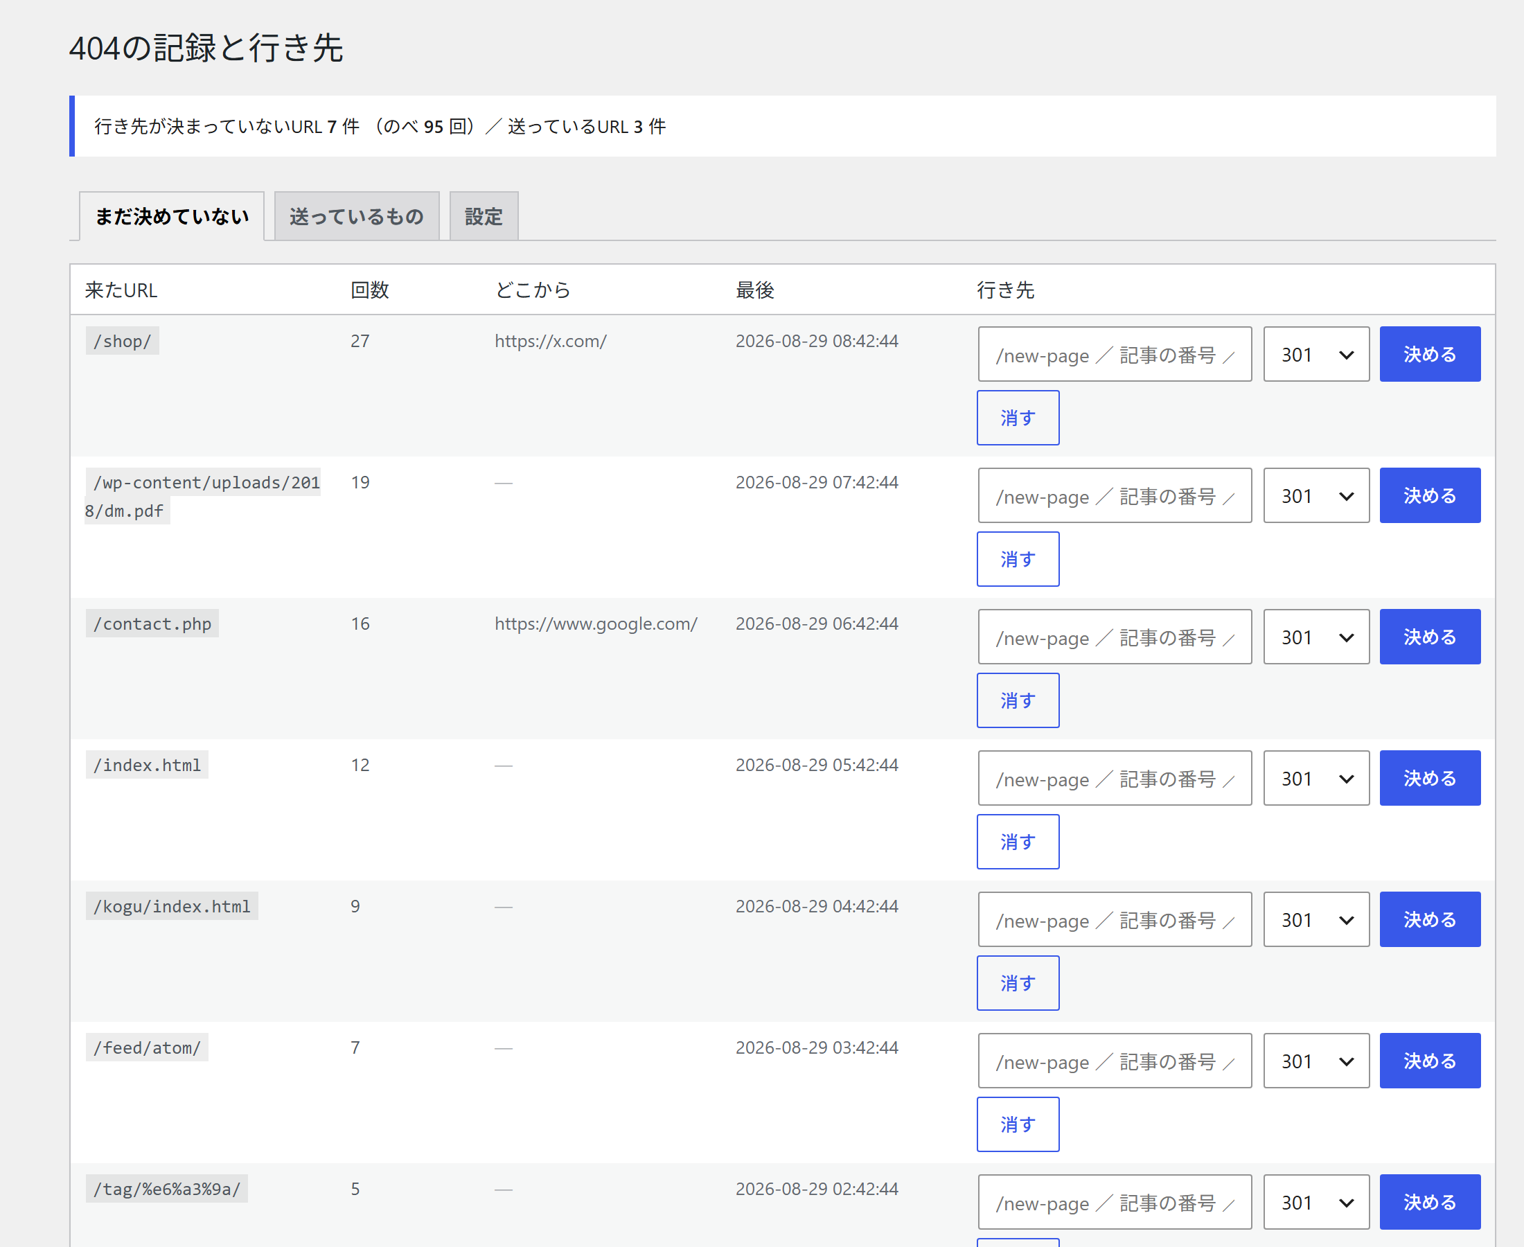Click the 404の記録と行き先 page heading
Image resolution: width=1524 pixels, height=1247 pixels.
pyautogui.click(x=206, y=48)
